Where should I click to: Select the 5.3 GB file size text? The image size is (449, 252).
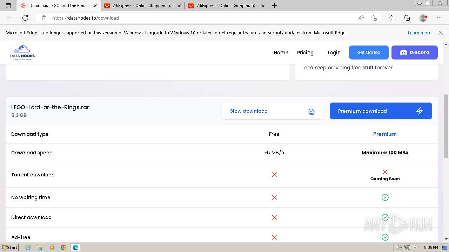tap(19, 115)
